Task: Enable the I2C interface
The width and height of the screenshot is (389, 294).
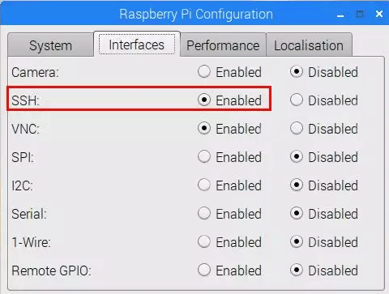Action: pyautogui.click(x=204, y=185)
